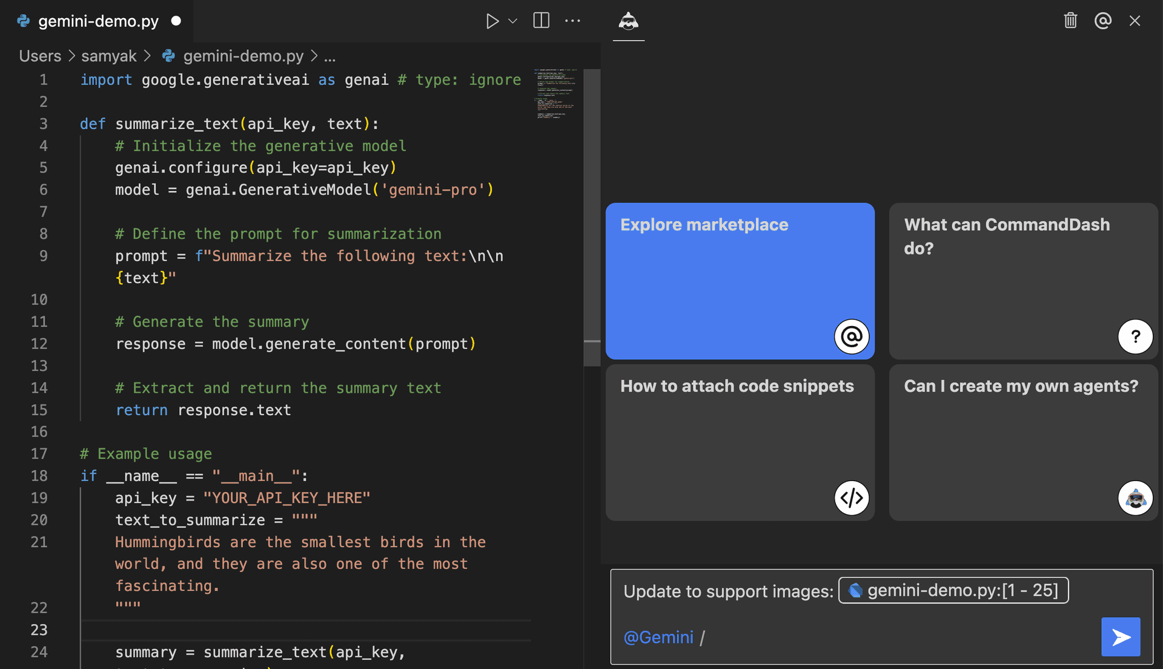
Task: Click the 'summarize_text' function name on line 3
Action: (177, 124)
